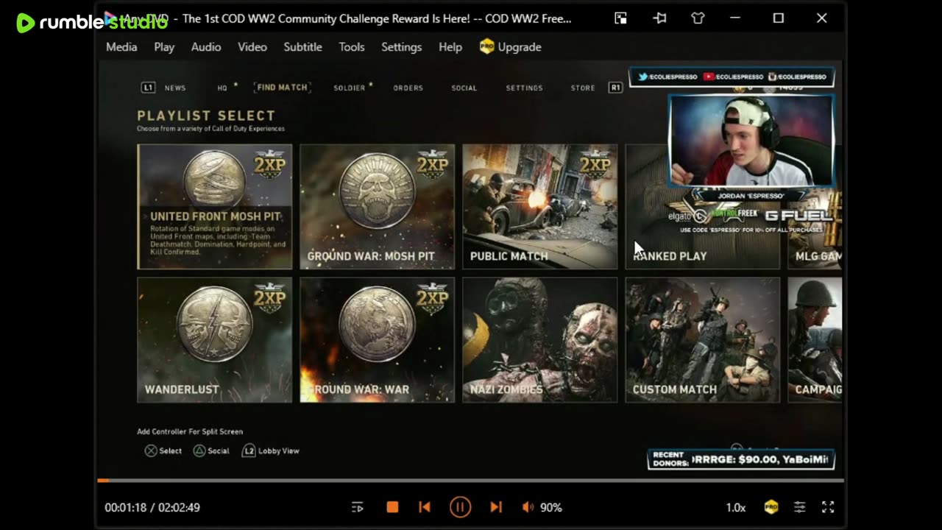Screen dimensions: 942x530
Task: Skip to previous track
Action: click(425, 507)
